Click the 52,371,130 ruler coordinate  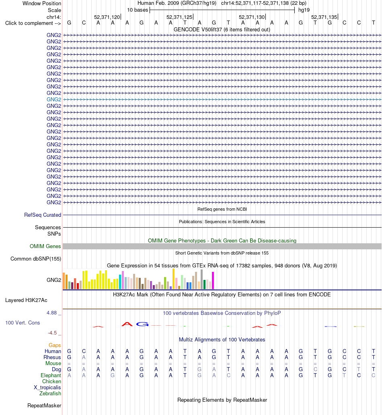(x=252, y=17)
